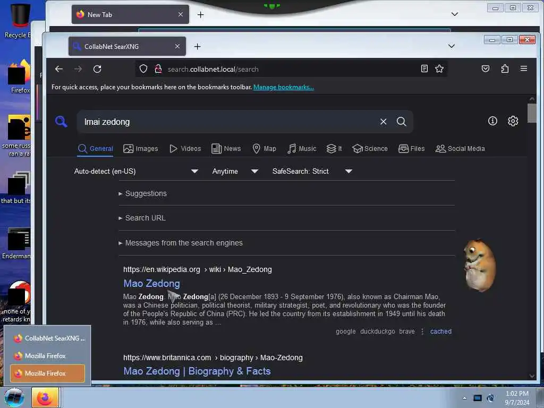This screenshot has height=408, width=544.
Task: Switch to the Files search tab
Action: tap(412, 149)
